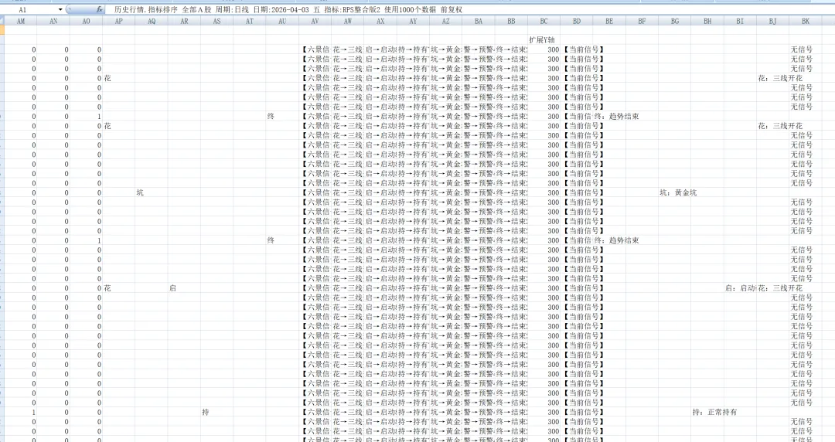Screen dimensions: 835x442
Task: Select column header AU
Action: click(x=282, y=22)
